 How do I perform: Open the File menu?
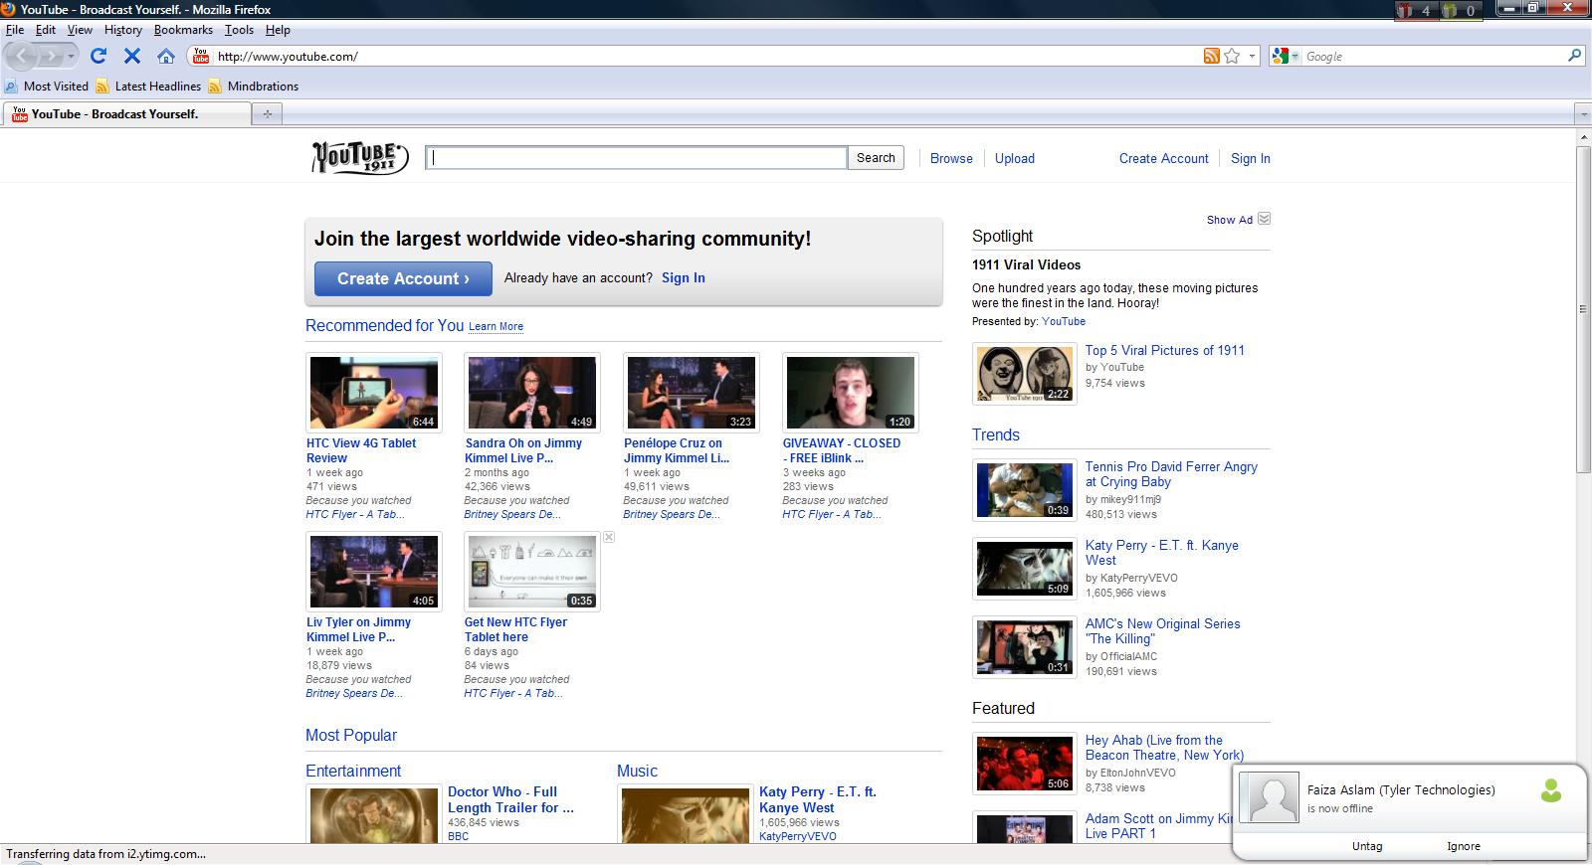click(x=14, y=30)
